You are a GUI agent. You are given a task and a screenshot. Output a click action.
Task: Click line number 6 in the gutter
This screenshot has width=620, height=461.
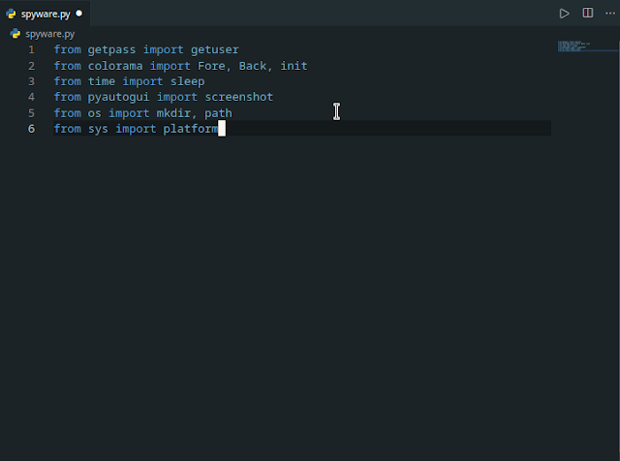(x=31, y=129)
